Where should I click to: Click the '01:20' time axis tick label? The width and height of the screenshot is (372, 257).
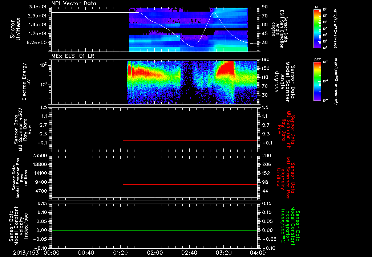click(x=120, y=253)
